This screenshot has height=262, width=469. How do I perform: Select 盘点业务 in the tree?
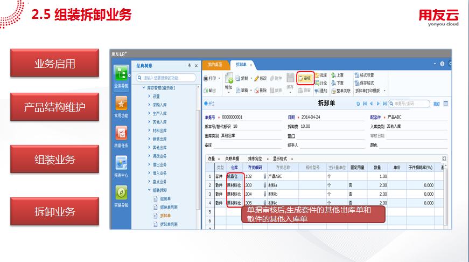[x=159, y=182]
